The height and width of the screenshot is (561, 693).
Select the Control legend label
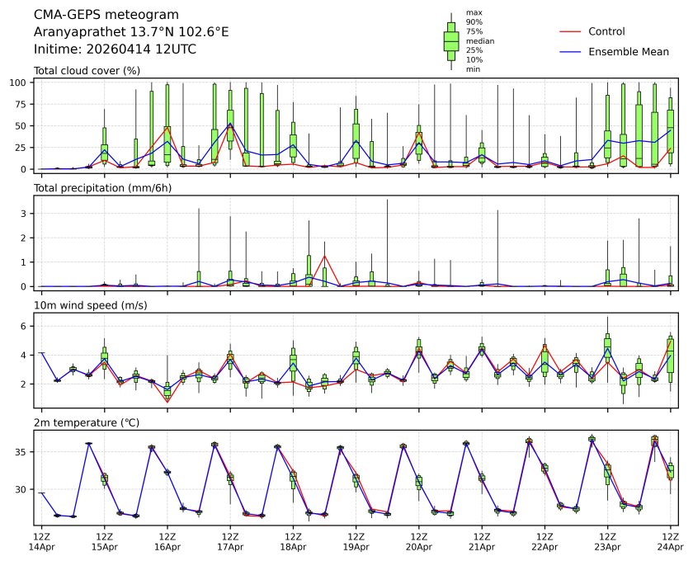pos(606,31)
